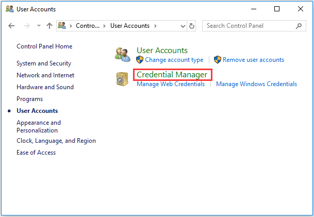Click the User Accounts people icon
This screenshot has width=314, height=217.
(x=123, y=55)
